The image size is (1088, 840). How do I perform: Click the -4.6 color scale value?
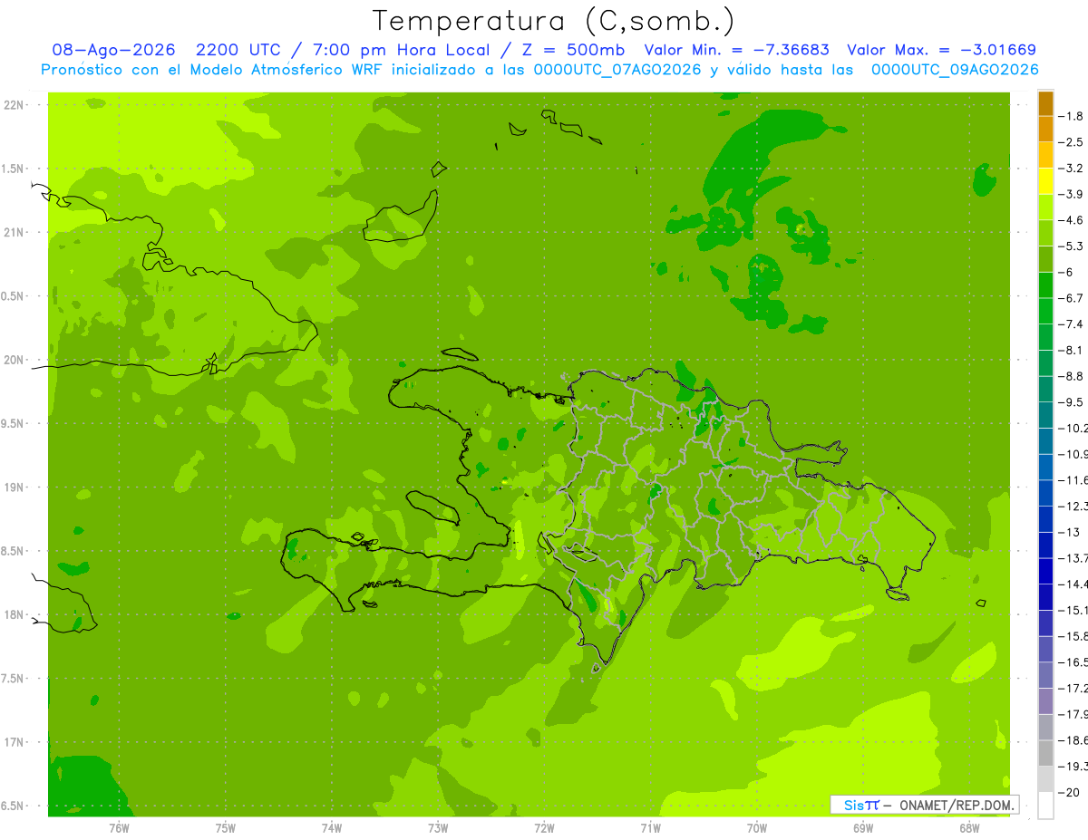1071,220
